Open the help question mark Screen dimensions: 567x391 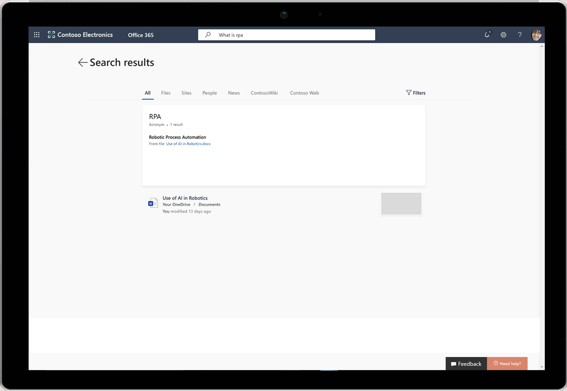[x=520, y=35]
